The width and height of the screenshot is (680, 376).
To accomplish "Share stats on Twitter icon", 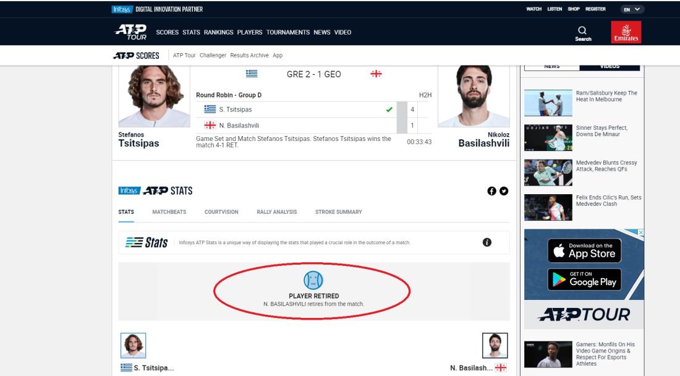I will tap(503, 191).
